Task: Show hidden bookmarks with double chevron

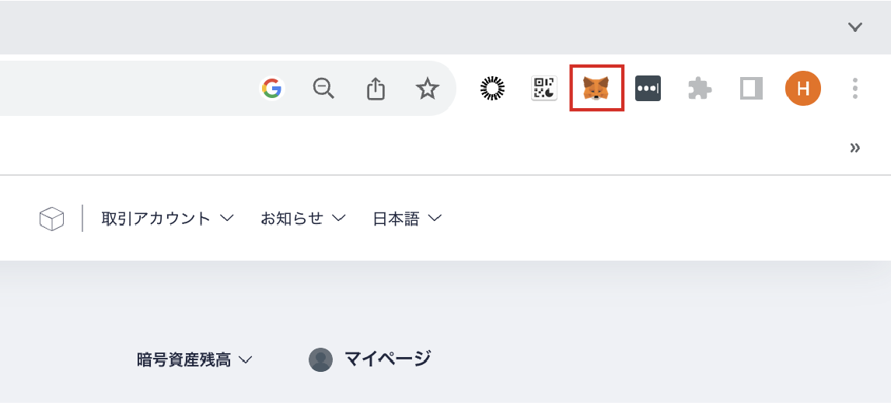Action: tap(855, 148)
